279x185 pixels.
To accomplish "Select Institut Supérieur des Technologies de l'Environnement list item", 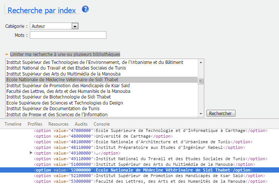I will [x=102, y=62].
